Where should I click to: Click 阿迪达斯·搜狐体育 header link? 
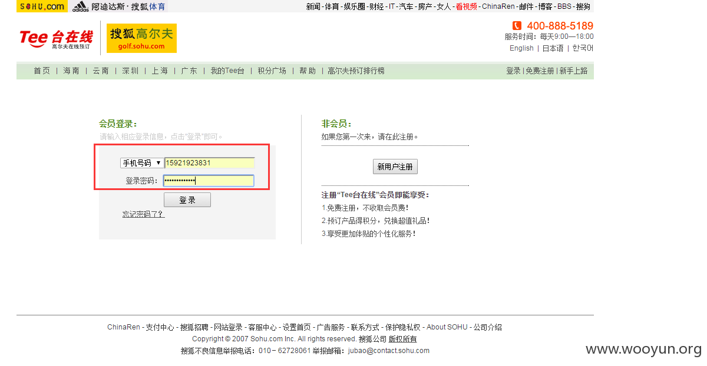tap(128, 6)
